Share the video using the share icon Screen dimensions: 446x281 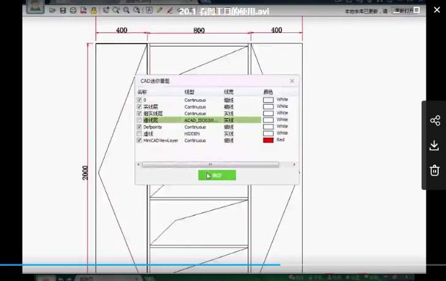pyautogui.click(x=435, y=121)
